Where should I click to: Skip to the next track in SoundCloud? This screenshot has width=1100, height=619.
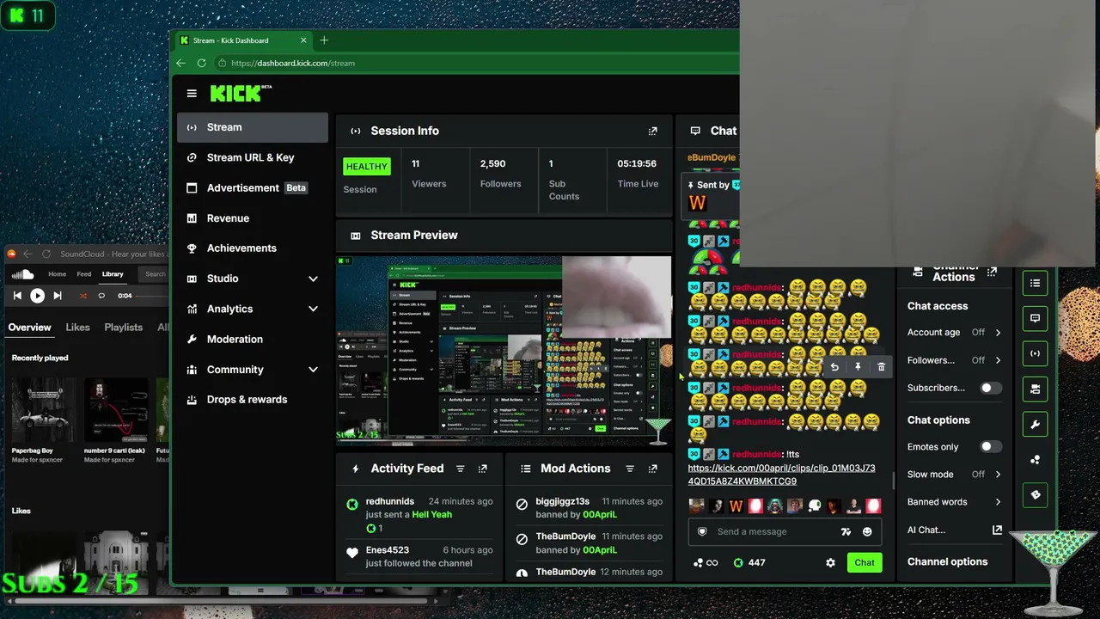click(58, 296)
